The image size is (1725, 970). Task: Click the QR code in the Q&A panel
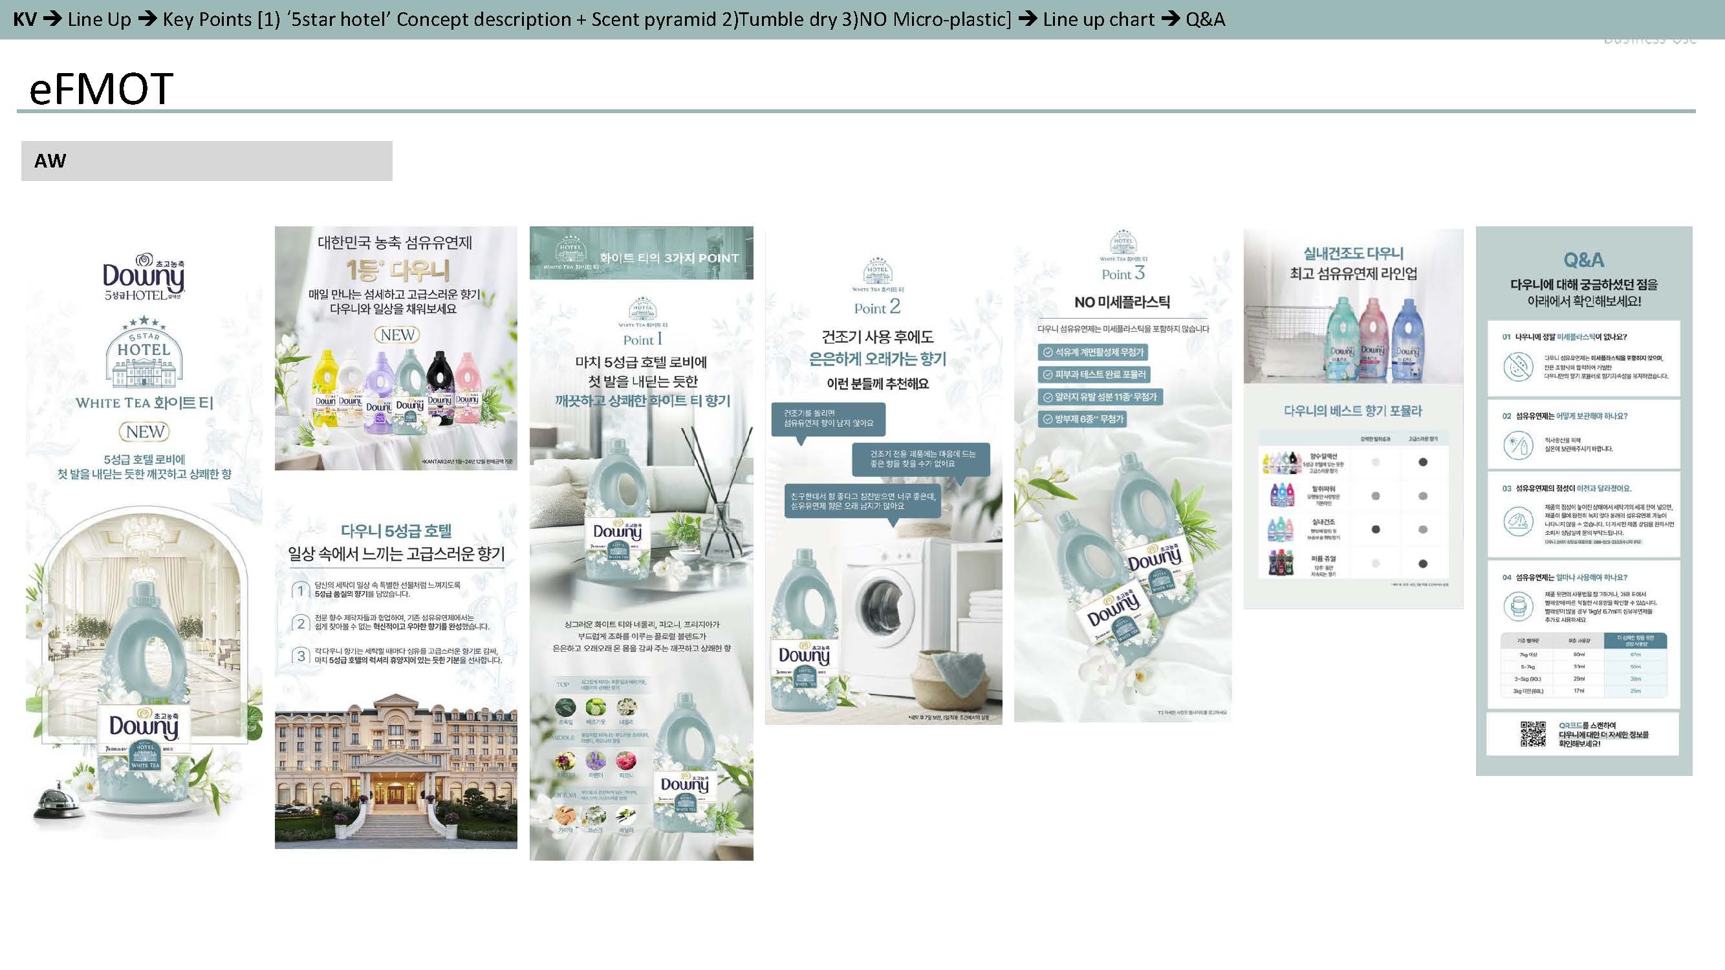(1533, 734)
